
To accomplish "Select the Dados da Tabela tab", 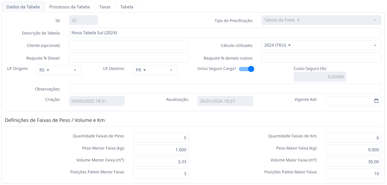I will (23, 7).
